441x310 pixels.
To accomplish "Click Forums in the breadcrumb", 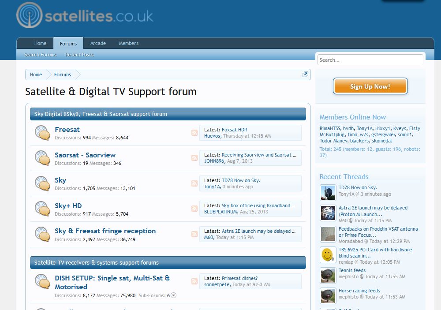I will pos(63,75).
